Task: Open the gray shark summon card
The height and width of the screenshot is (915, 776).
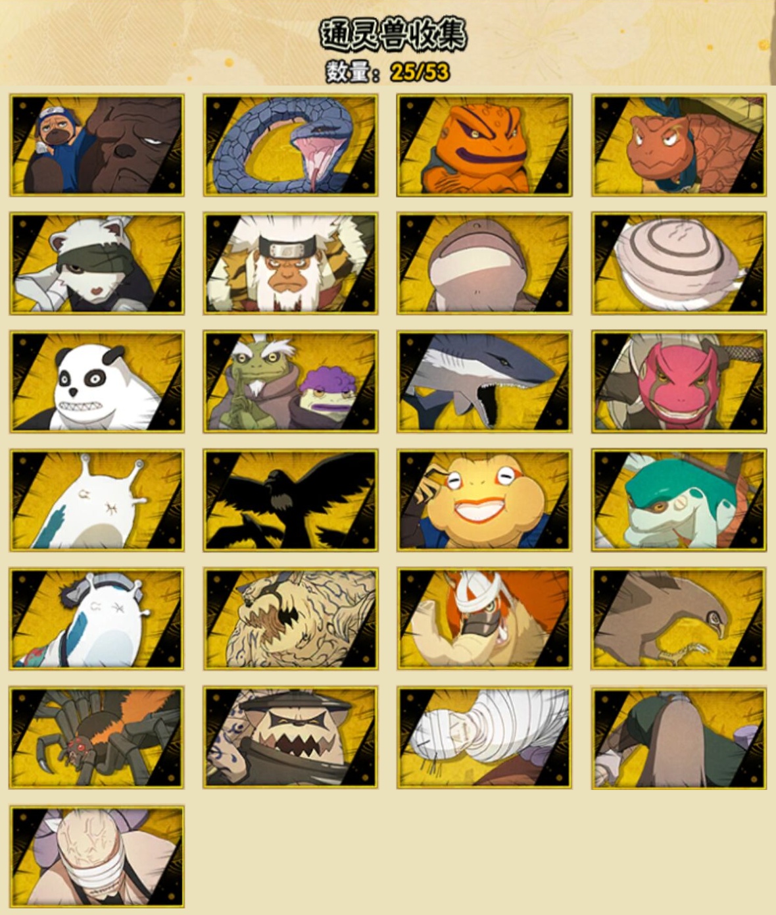Action: point(484,382)
